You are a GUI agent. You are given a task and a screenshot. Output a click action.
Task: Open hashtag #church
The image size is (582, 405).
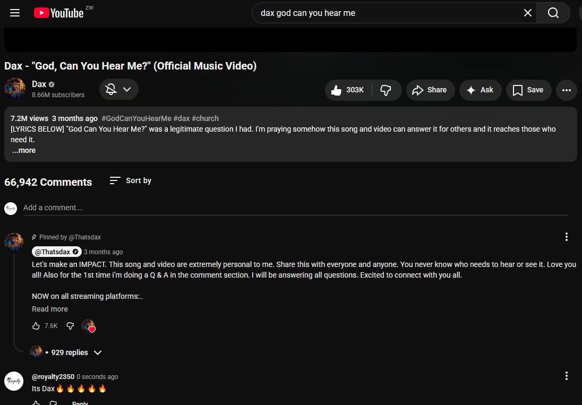tap(206, 119)
